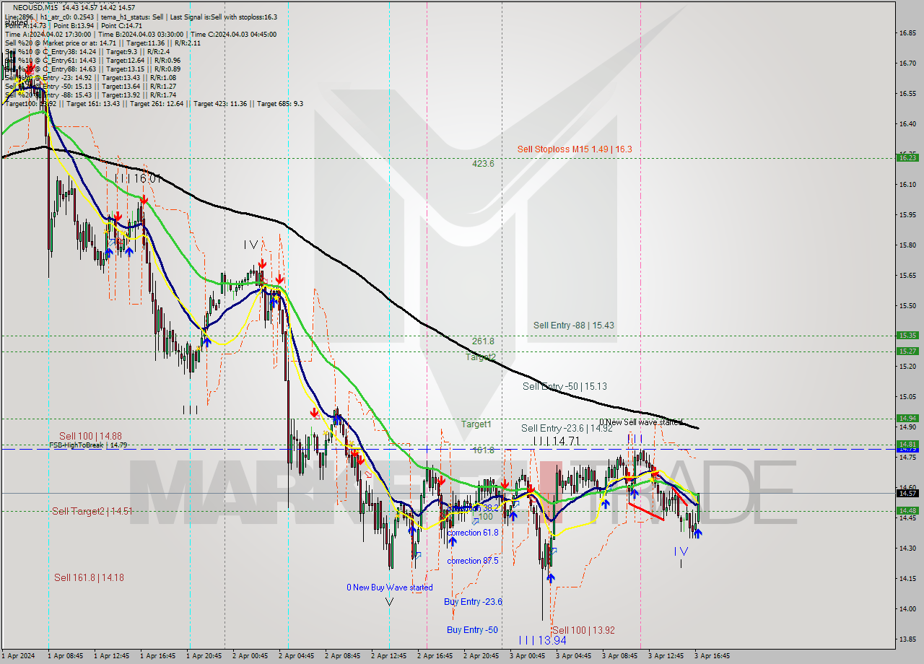This screenshot has height=664, width=924.
Task: Click green 14.81 price tag on axis
Action: 907,444
